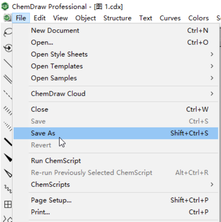Screen dimensions: 221x222
Task: Pick the Dashed Bond tool
Action: coord(8,94)
